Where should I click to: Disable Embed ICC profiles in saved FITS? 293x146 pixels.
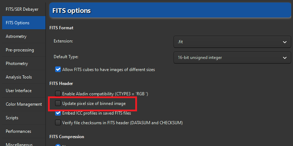point(58,113)
